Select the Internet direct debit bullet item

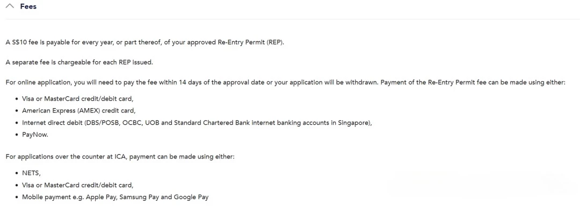pyautogui.click(x=197, y=123)
